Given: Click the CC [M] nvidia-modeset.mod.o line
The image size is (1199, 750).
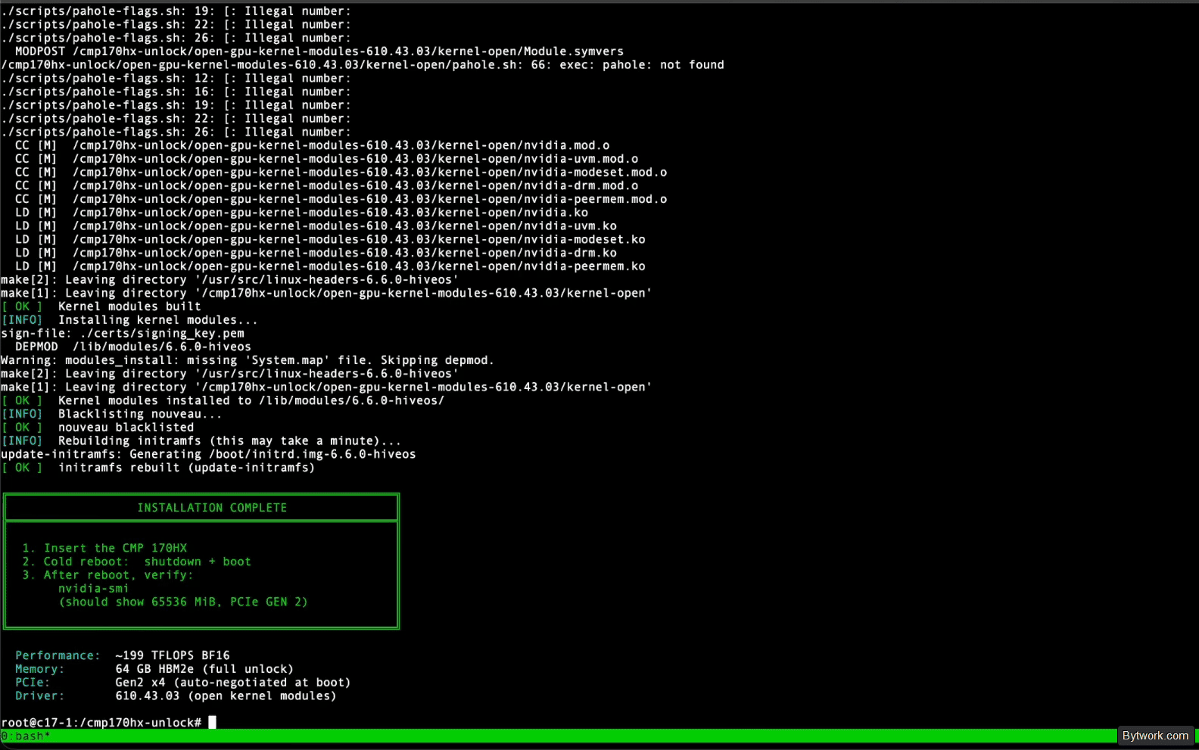Looking at the screenshot, I should tap(341, 173).
